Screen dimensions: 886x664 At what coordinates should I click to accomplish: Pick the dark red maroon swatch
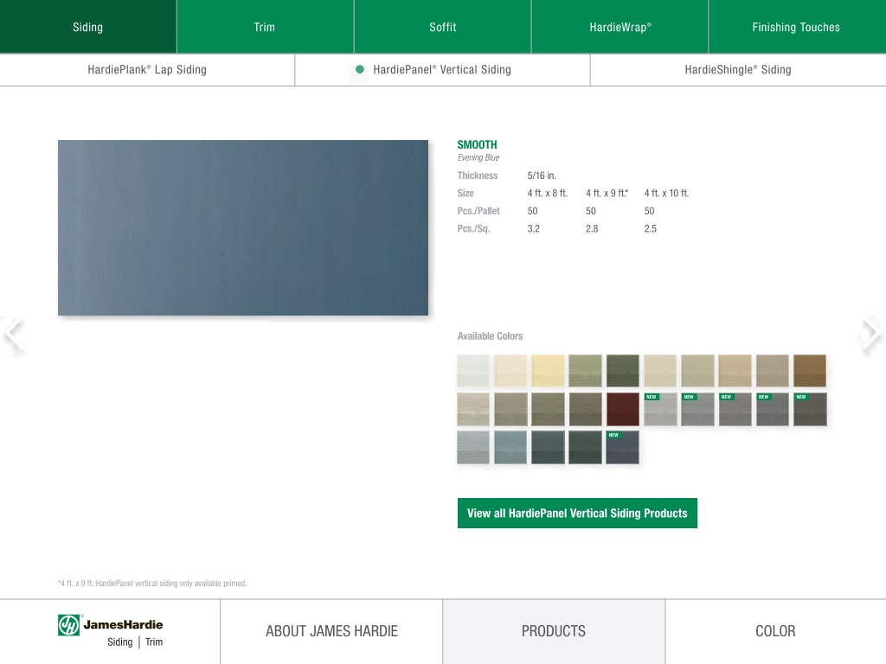click(x=623, y=409)
